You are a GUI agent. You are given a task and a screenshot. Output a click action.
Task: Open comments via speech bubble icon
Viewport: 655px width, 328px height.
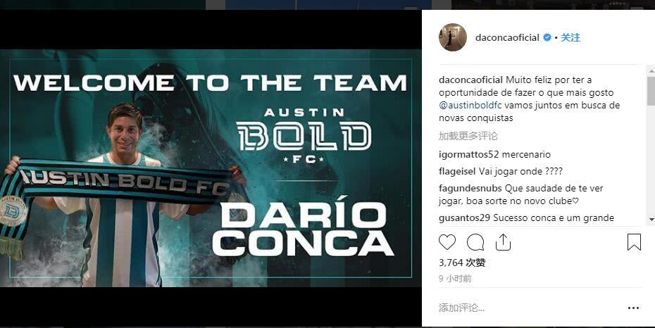click(x=475, y=242)
